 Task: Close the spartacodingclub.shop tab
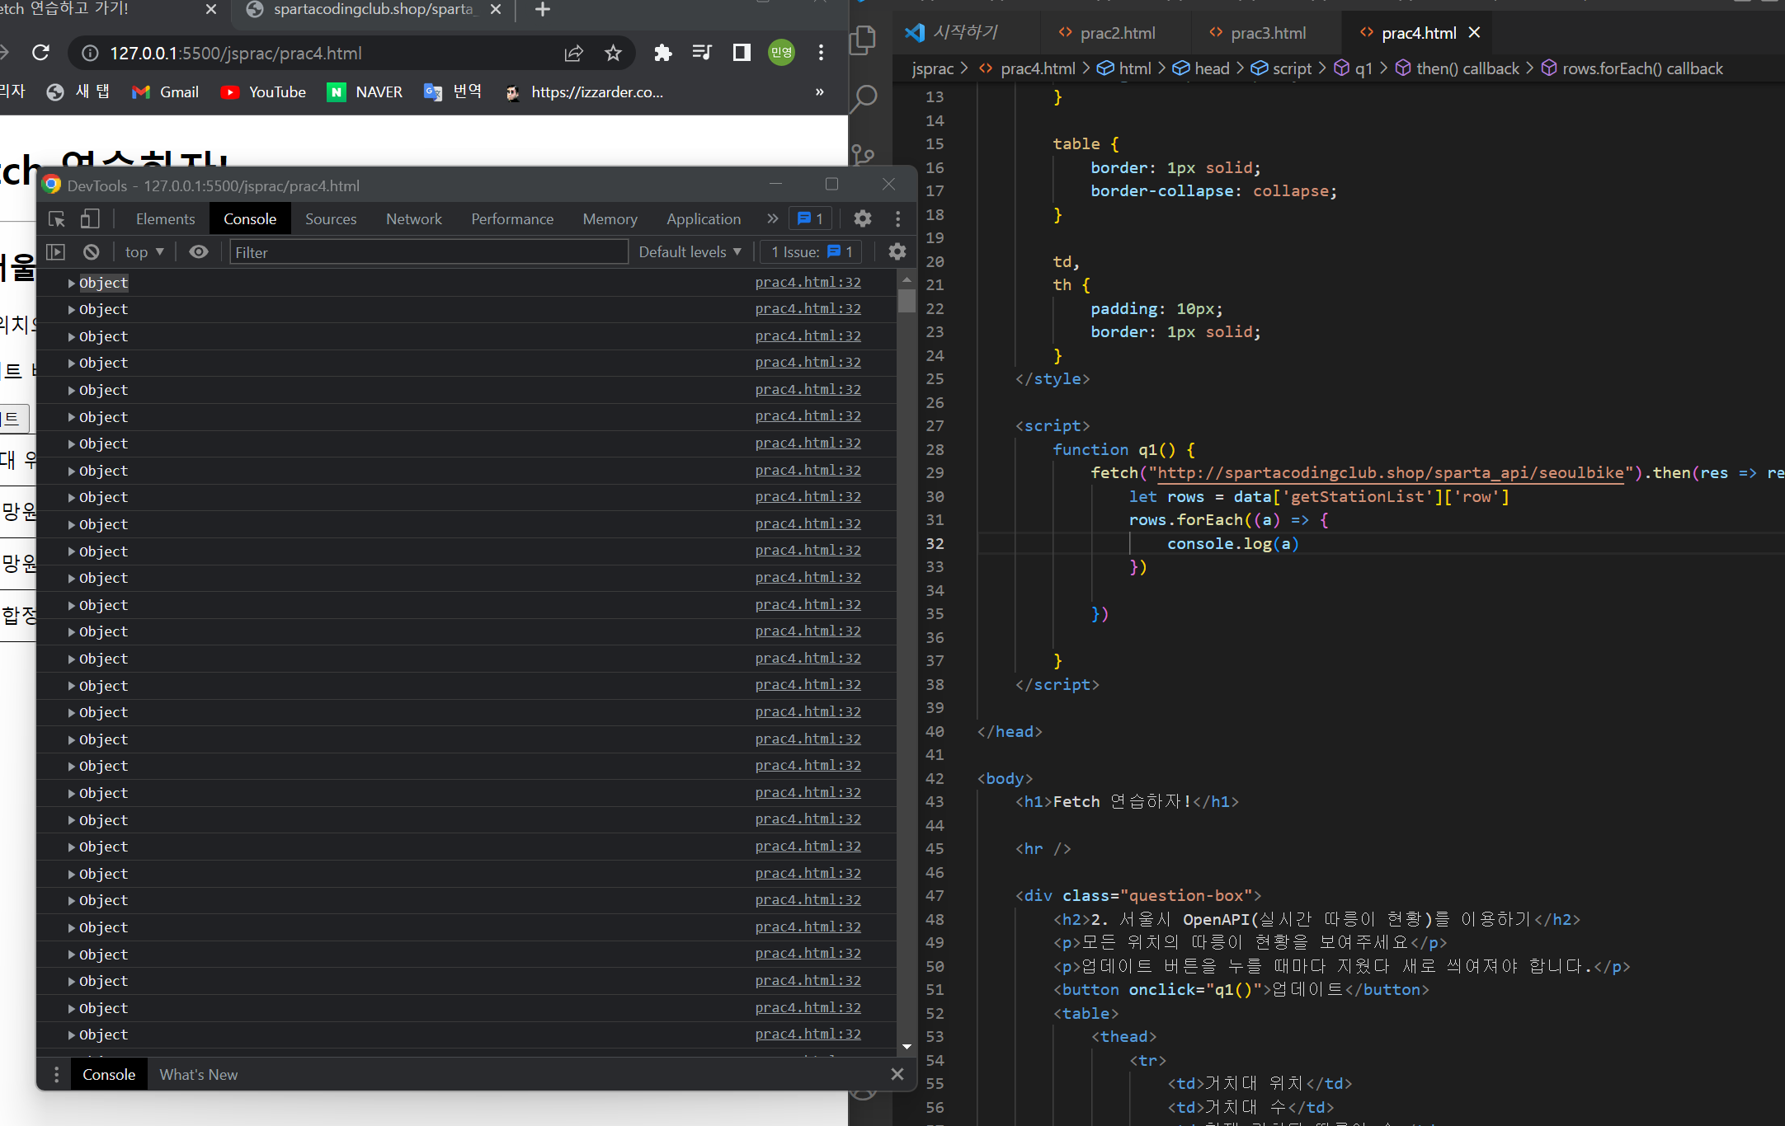496,9
